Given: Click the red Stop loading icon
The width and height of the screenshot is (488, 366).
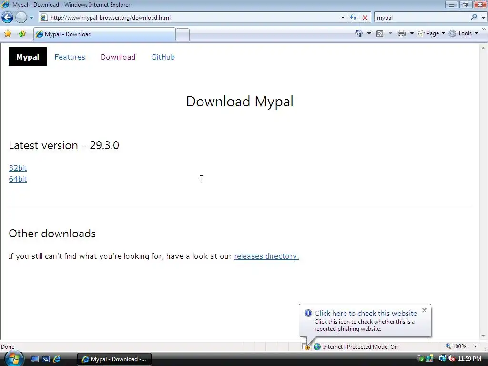Looking at the screenshot, I should (365, 18).
